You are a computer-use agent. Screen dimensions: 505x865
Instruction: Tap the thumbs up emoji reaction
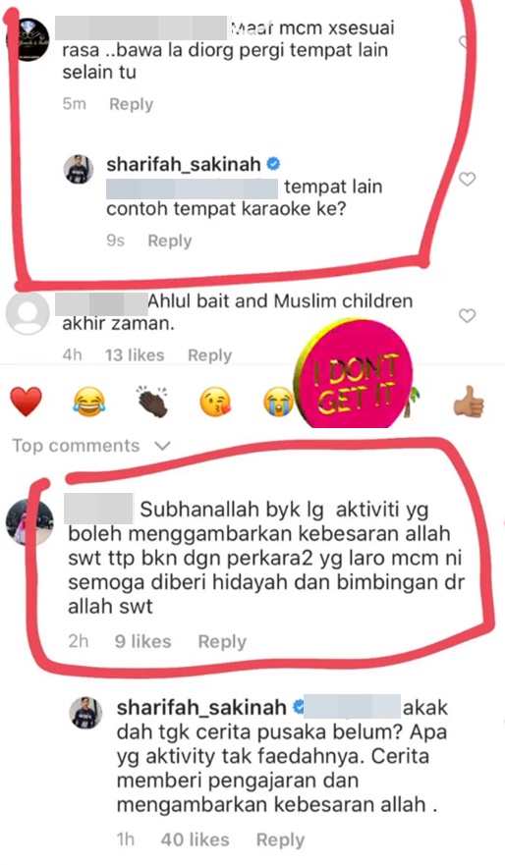[x=468, y=402]
